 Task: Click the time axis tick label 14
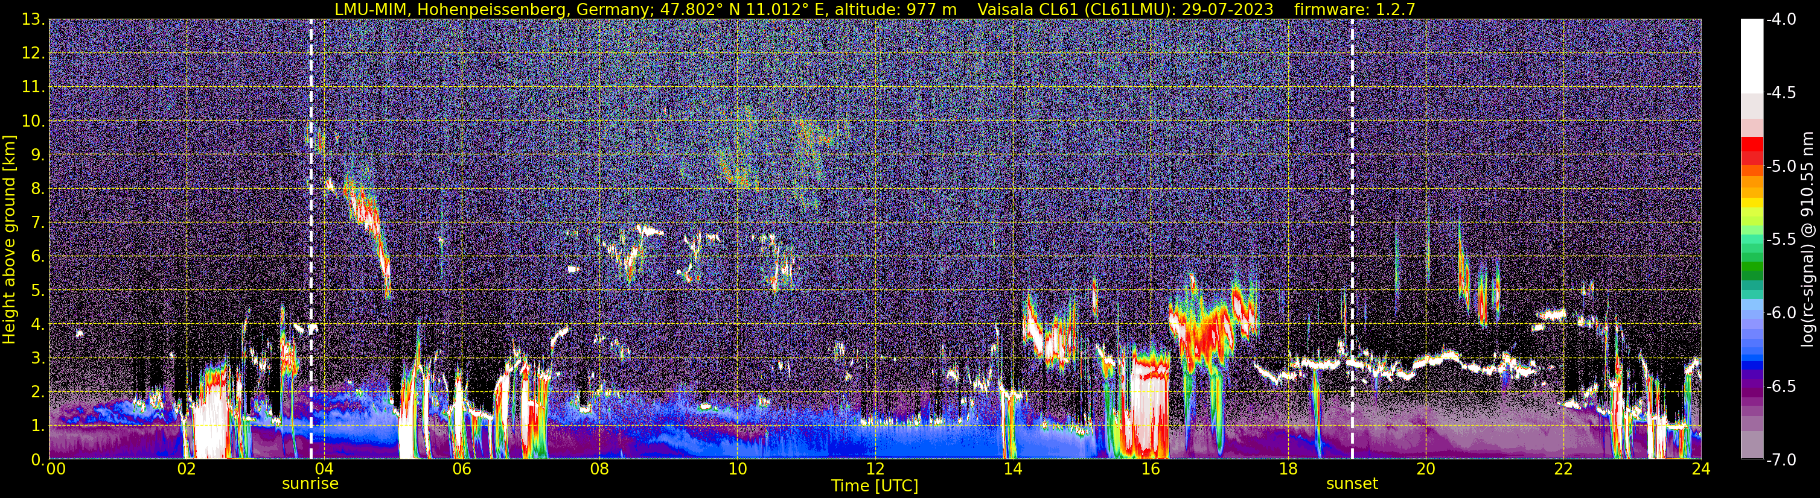tap(1012, 470)
